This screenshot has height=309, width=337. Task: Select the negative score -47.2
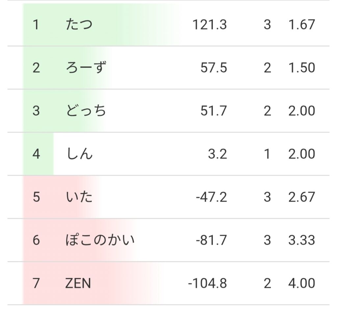tap(211, 197)
